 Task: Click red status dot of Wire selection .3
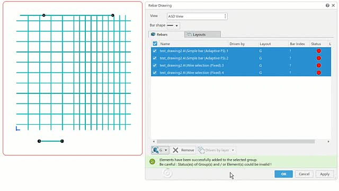319,65
